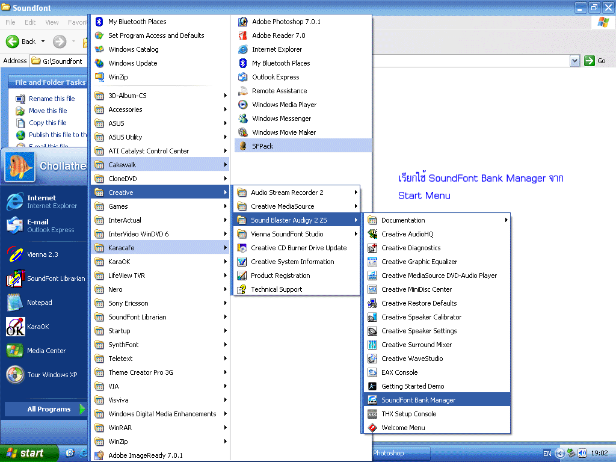Open the Edit menu in Explorer
616x462 pixels.
pyautogui.click(x=30, y=22)
